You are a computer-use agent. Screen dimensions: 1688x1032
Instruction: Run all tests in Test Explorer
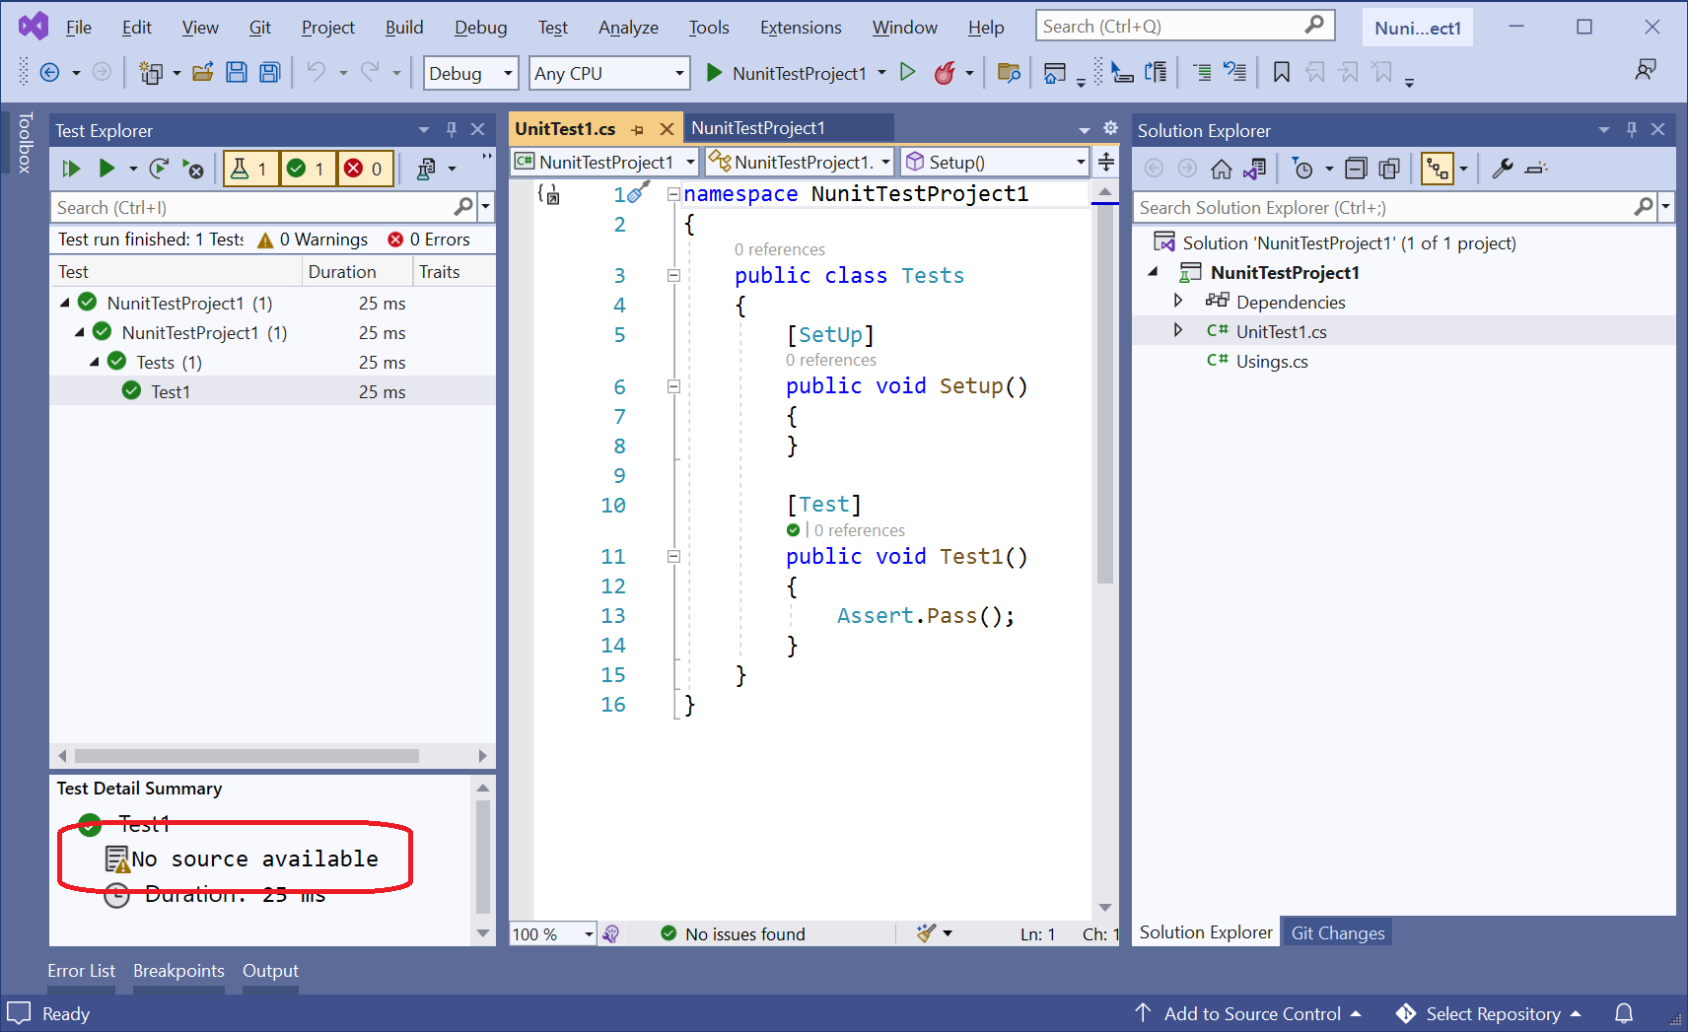[70, 168]
